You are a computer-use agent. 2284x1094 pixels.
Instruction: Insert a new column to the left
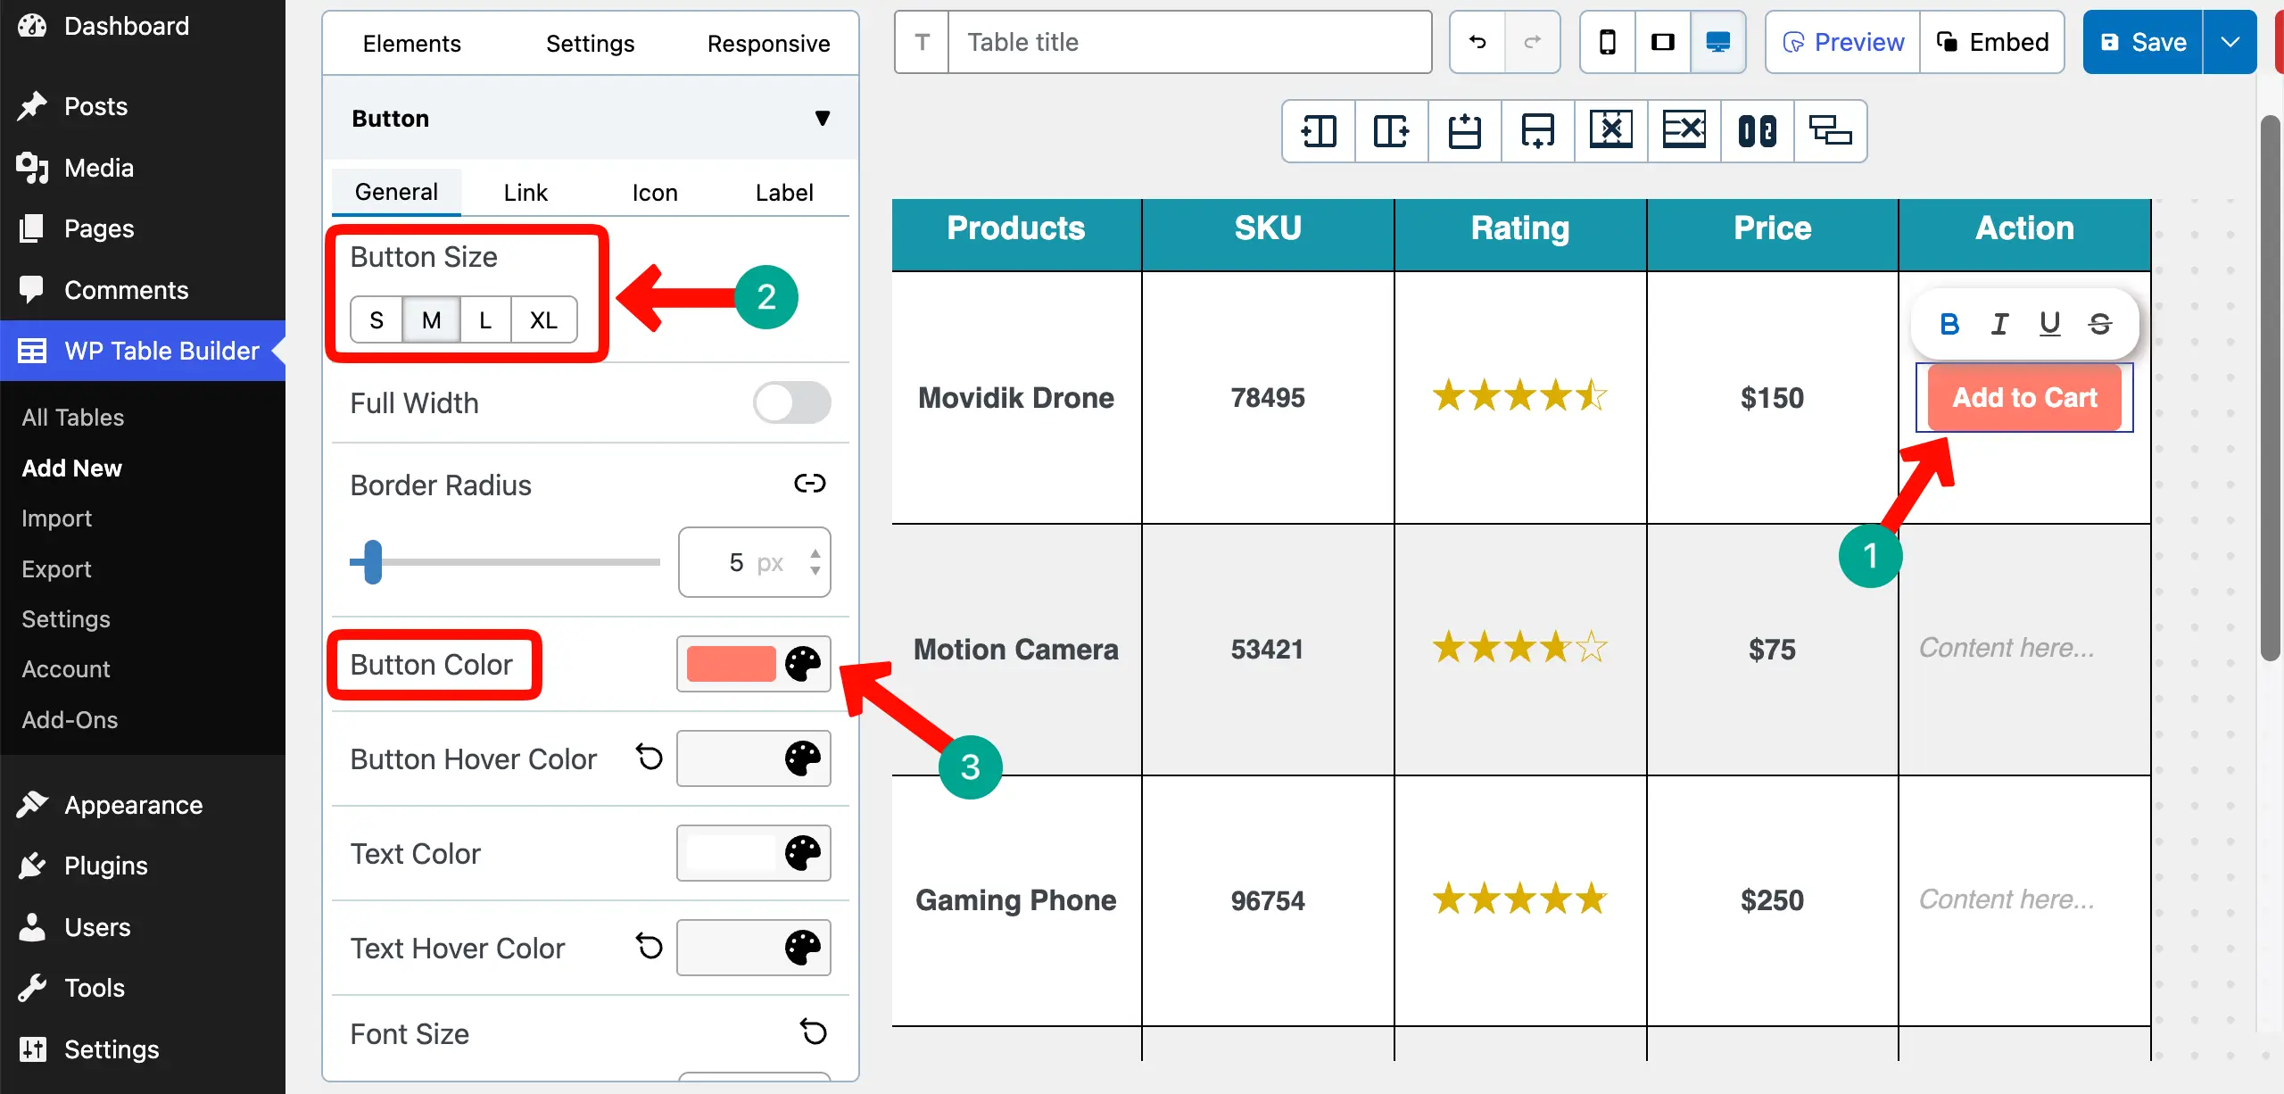[x=1318, y=131]
